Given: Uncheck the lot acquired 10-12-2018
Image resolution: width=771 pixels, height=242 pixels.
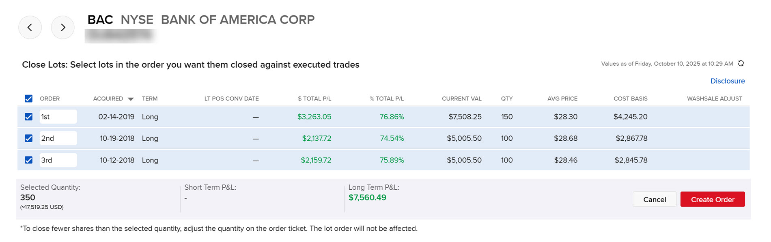Looking at the screenshot, I should pyautogui.click(x=28, y=160).
